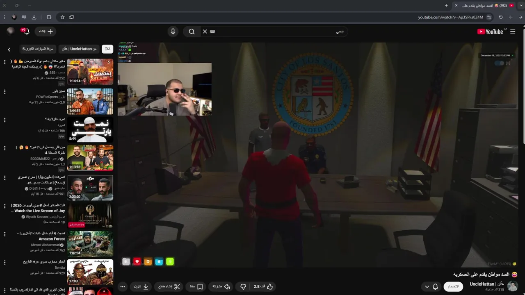Image resolution: width=525 pixels, height=295 pixels.
Task: Like the video (2.8 ألف)
Action: pyautogui.click(x=263, y=286)
